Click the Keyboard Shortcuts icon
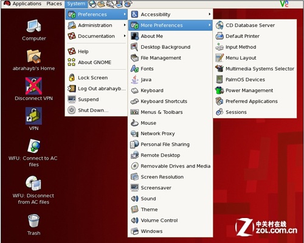Viewport: 304px width, 243px height. tap(134, 101)
